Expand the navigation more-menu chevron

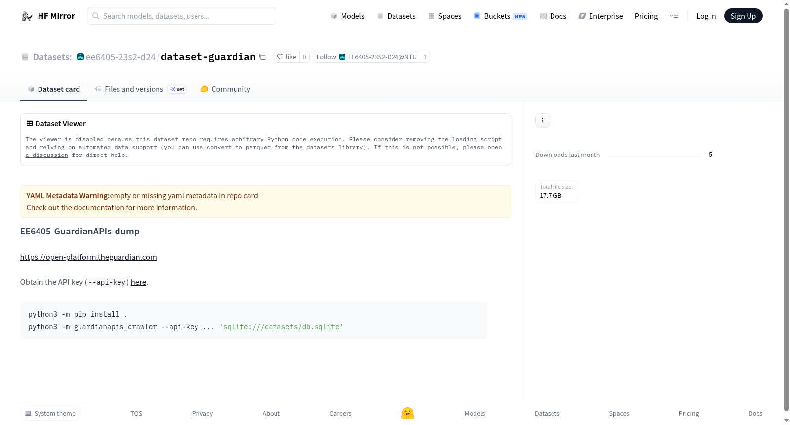tap(674, 16)
